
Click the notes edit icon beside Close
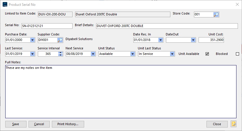pyautogui.click(x=233, y=124)
